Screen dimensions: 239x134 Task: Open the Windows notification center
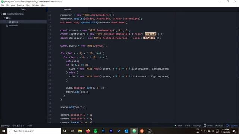[x=234, y=131]
